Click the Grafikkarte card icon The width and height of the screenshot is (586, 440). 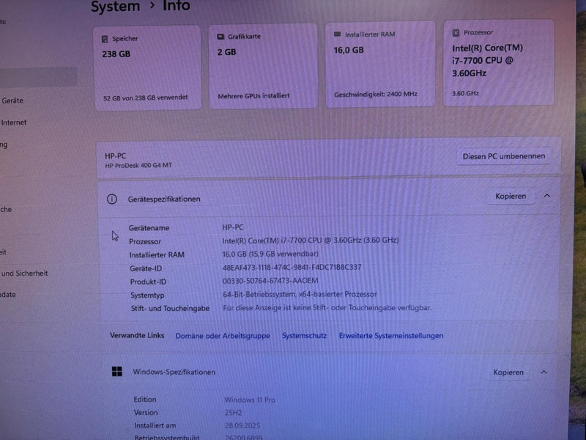click(220, 36)
